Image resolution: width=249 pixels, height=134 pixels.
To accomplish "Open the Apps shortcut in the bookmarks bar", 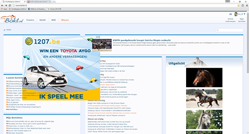I will [4, 9].
